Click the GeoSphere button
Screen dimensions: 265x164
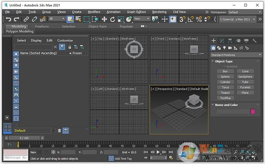[245, 77]
